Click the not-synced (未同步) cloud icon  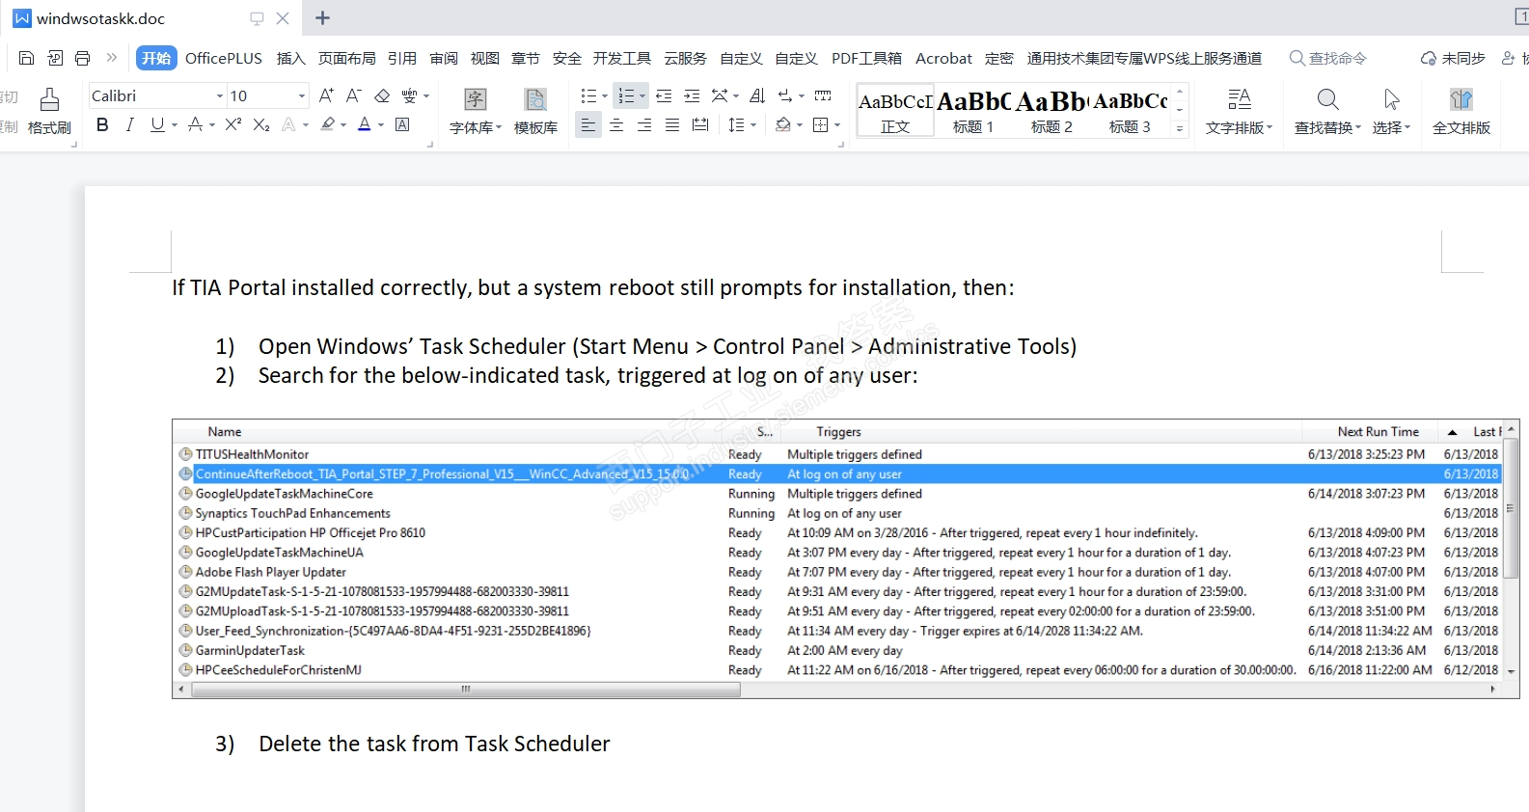point(1429,58)
